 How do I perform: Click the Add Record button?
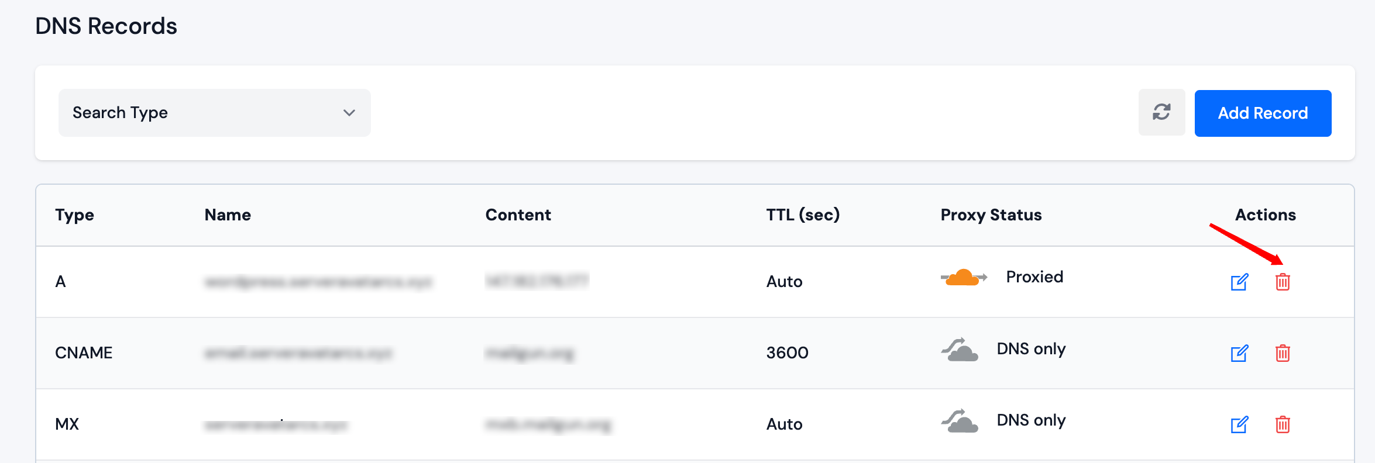click(1263, 113)
